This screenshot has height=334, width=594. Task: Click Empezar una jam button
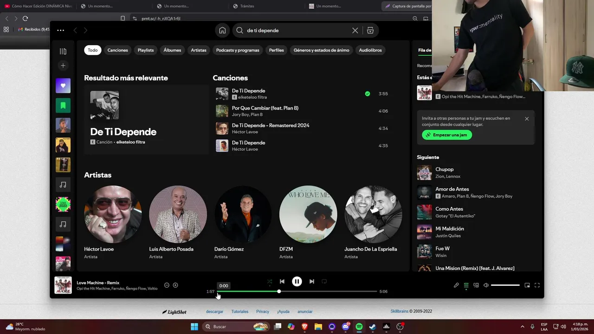(x=447, y=135)
